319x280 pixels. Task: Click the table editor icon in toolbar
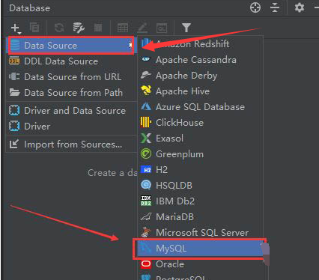(123, 28)
